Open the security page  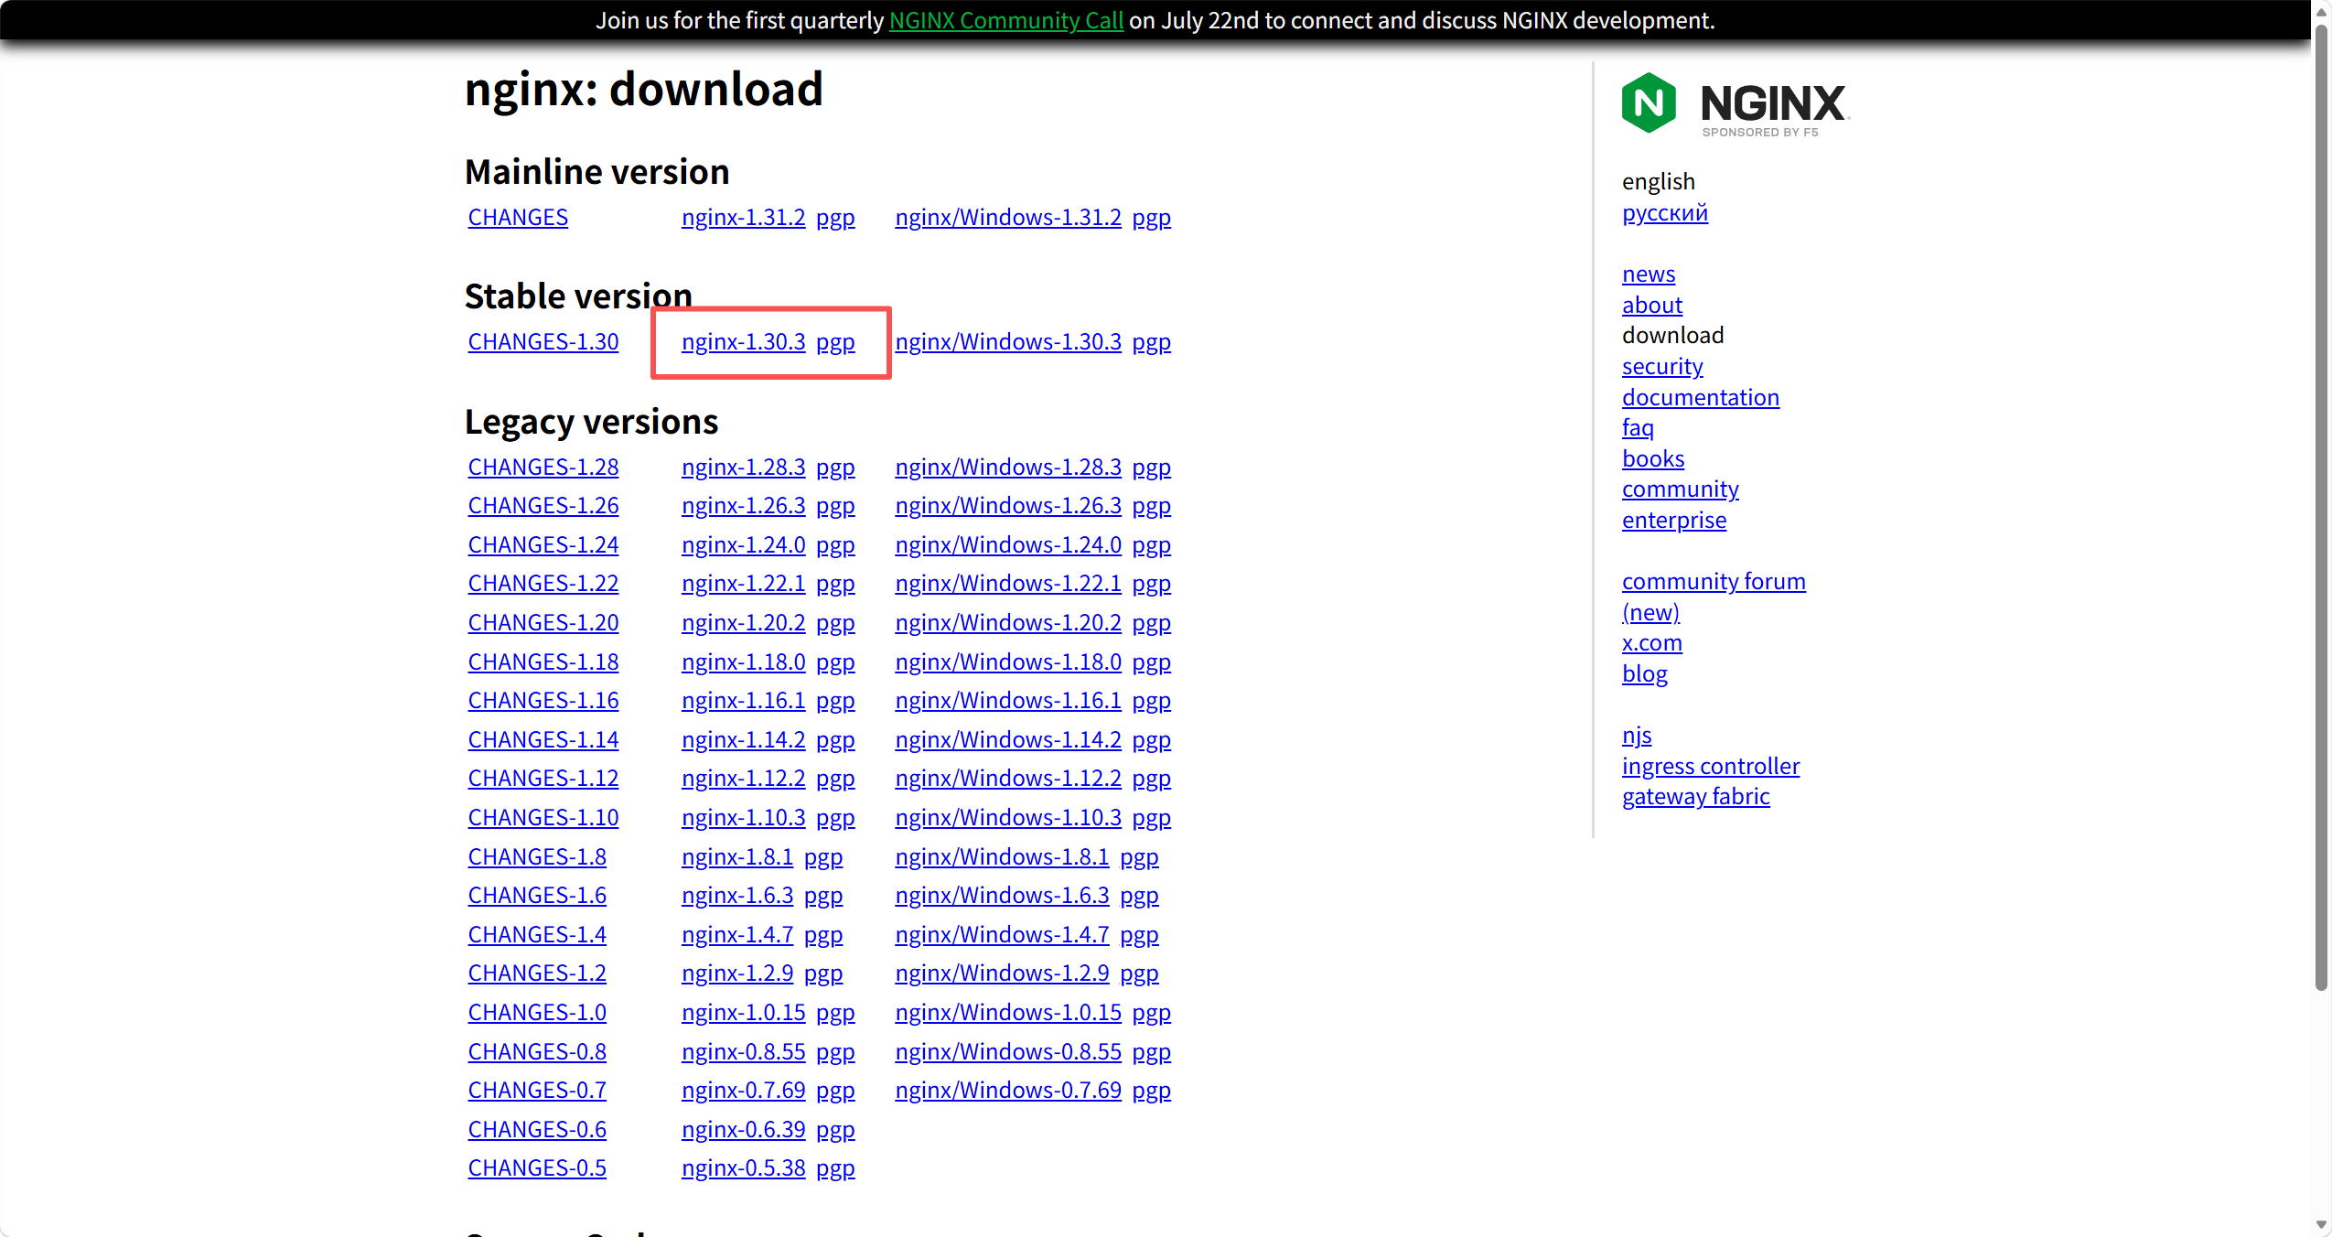pyautogui.click(x=1661, y=366)
